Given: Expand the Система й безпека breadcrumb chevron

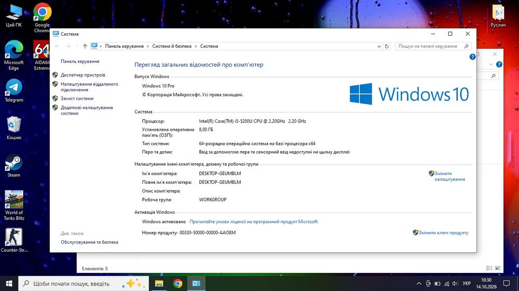Looking at the screenshot, I should point(196,46).
